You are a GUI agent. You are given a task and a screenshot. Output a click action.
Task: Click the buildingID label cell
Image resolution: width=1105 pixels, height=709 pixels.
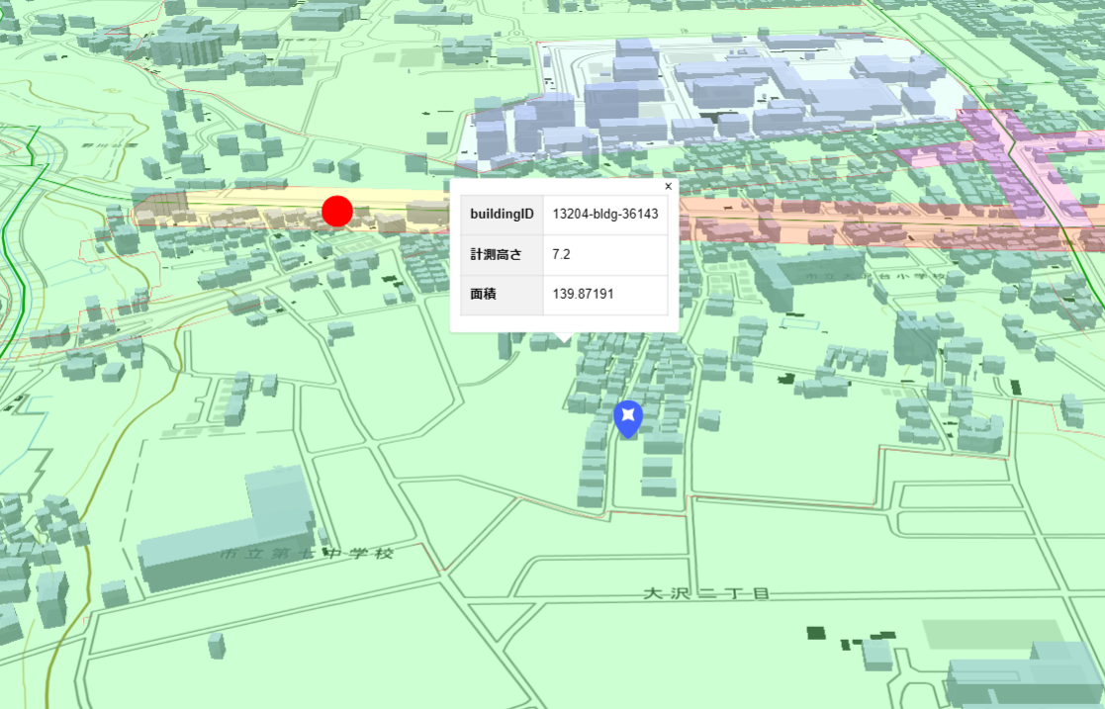tap(502, 215)
